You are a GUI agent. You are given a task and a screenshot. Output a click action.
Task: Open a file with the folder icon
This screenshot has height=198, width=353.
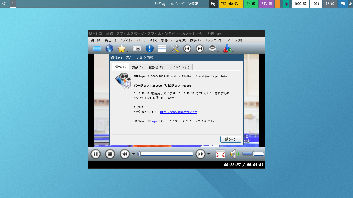click(x=97, y=48)
